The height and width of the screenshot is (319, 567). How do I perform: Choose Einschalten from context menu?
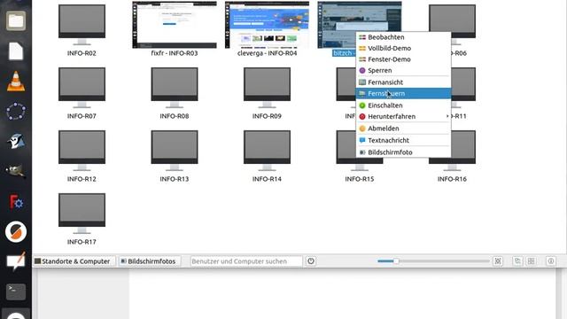404,105
